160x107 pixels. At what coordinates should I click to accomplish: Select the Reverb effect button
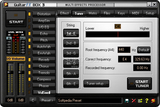(x=44, y=60)
